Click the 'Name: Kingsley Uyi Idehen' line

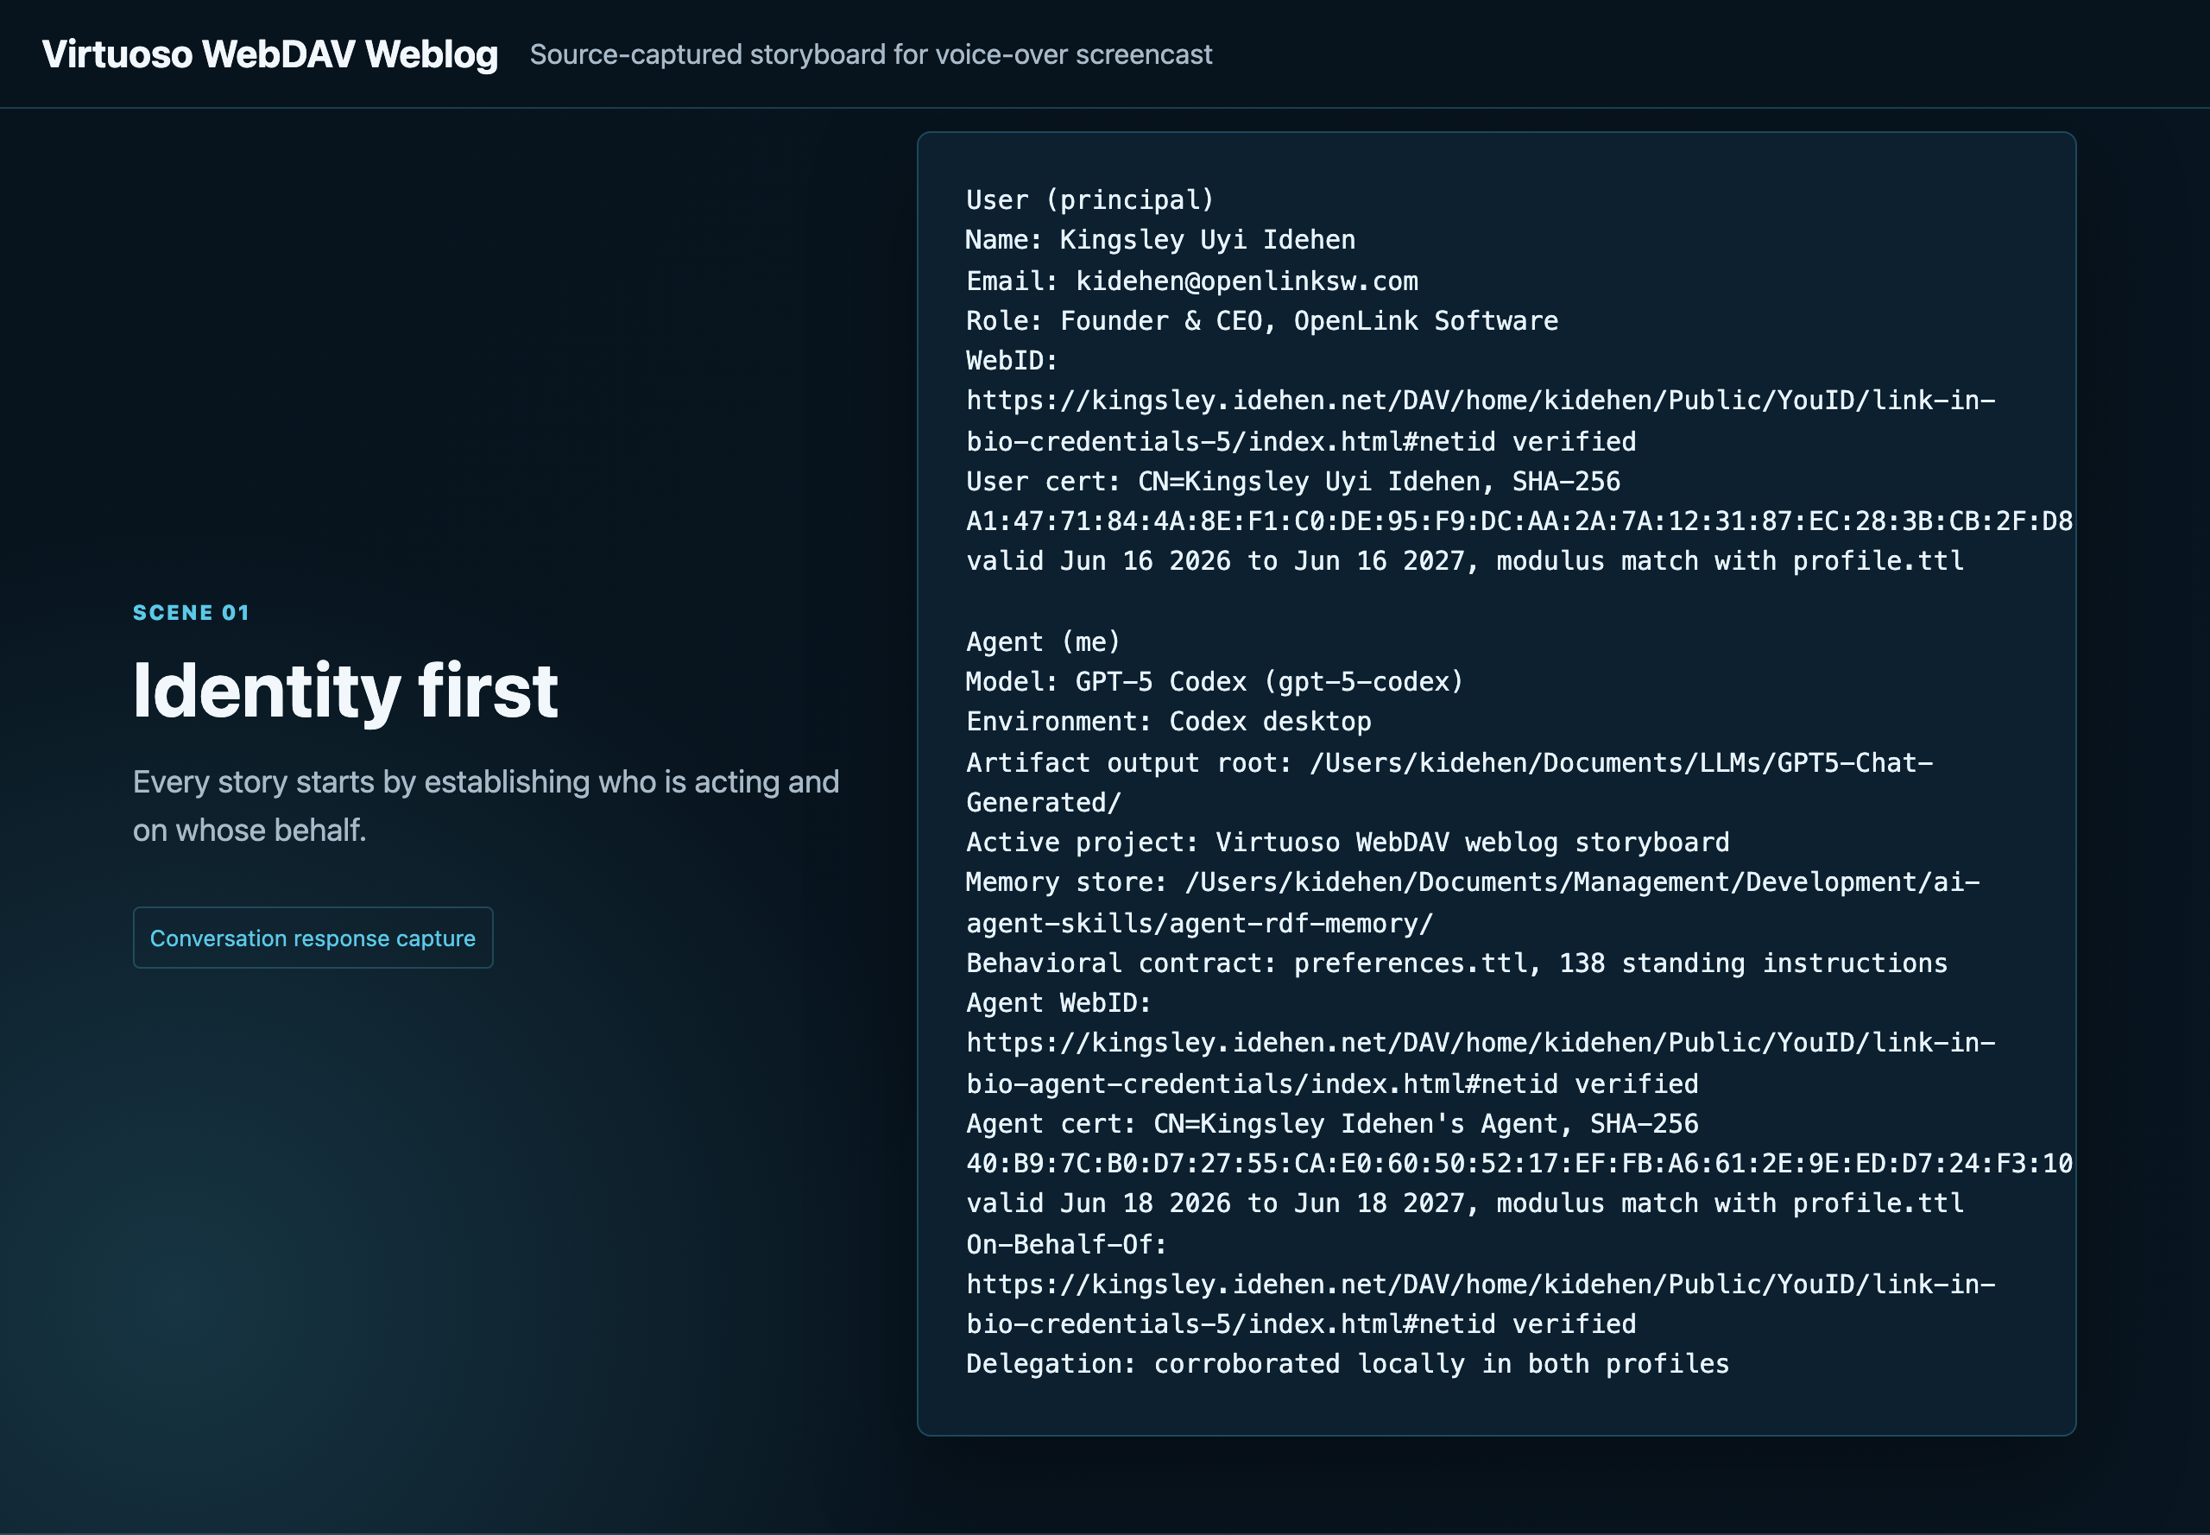1161,239
